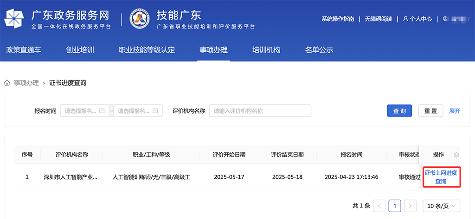The height and width of the screenshot is (219, 475).
Task: Click the person icon beside 个人中心
Action: click(406, 19)
